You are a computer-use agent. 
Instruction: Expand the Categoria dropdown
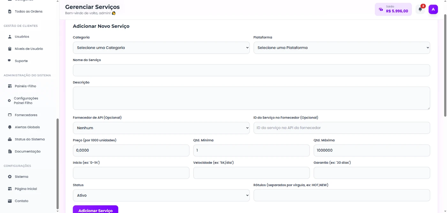[x=161, y=48]
